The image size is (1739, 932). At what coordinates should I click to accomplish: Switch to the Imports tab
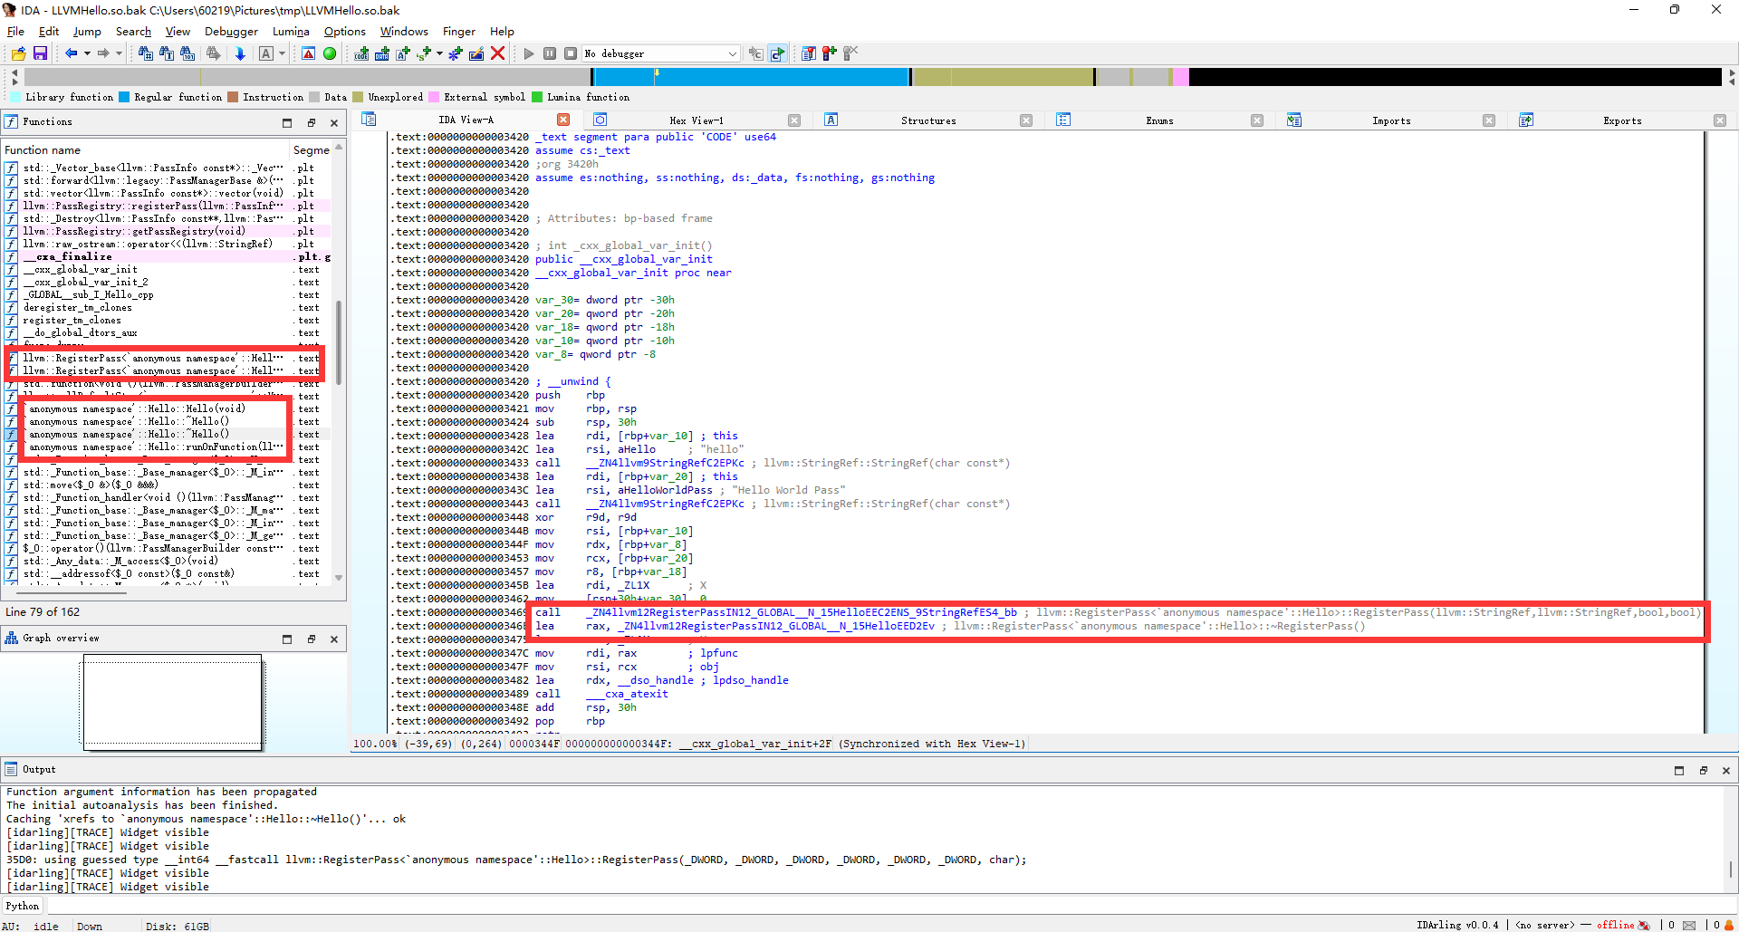(1390, 120)
